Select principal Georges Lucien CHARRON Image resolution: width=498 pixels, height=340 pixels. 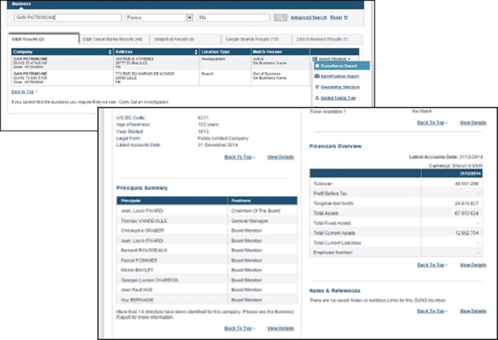[x=150, y=280]
